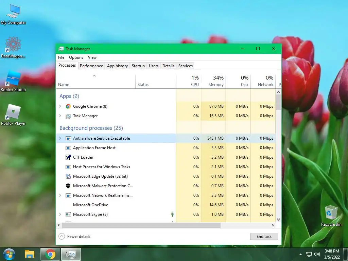This screenshot has height=261, width=348.
Task: Select the Roblox Studio desktop shortcut
Action: tap(13, 82)
